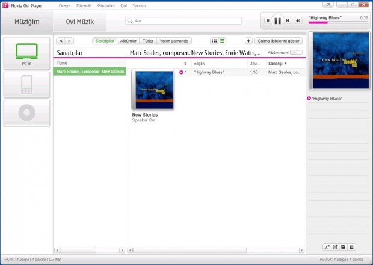Image resolution: width=373 pixels, height=265 pixels.
Task: Select the mobile phone device source
Action: pos(26,85)
